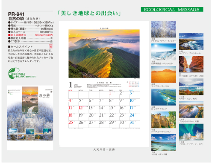The width and height of the screenshot is (212, 163).
Task: Choose the April orange desert dune thumbnail
Action: click(x=164, y=74)
